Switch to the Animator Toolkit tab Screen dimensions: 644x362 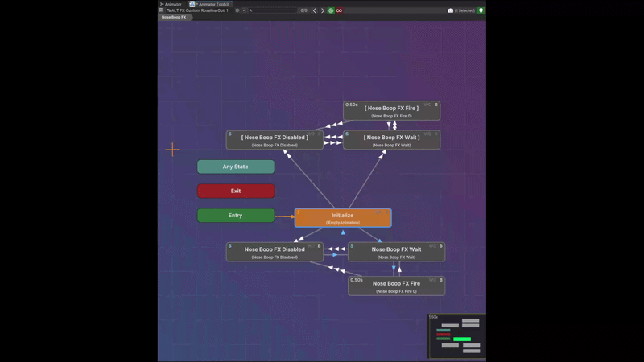[210, 4]
